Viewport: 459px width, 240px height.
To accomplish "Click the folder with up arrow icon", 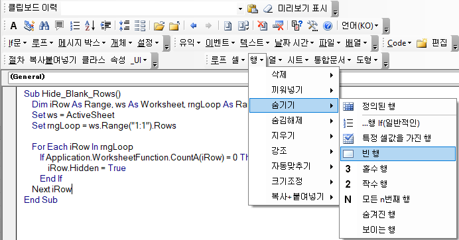I will point(174,26).
